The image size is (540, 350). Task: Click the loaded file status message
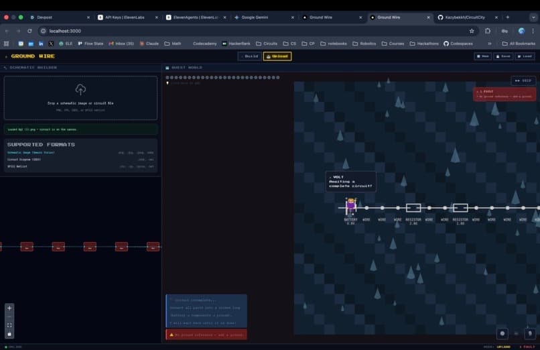80,129
